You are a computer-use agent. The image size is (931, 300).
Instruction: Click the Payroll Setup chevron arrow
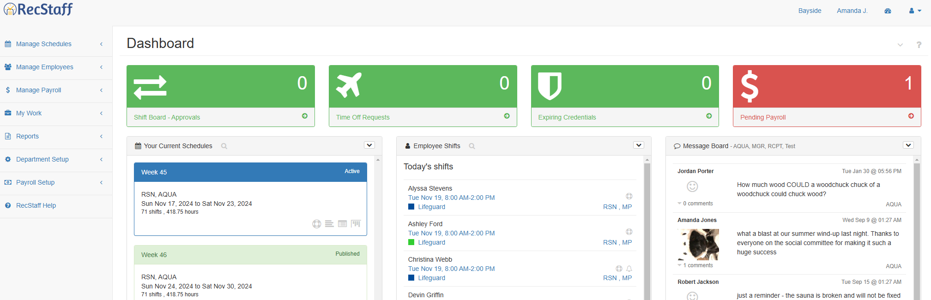[101, 182]
